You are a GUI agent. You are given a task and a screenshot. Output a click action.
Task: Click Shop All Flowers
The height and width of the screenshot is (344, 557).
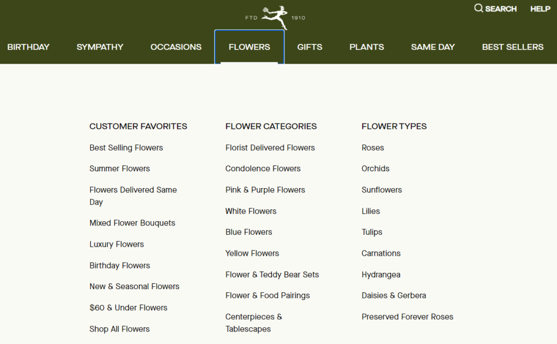120,329
